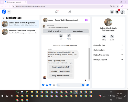128x102 pixels.
Task: Open Chrome profile avatar
Action: pos(122,6)
